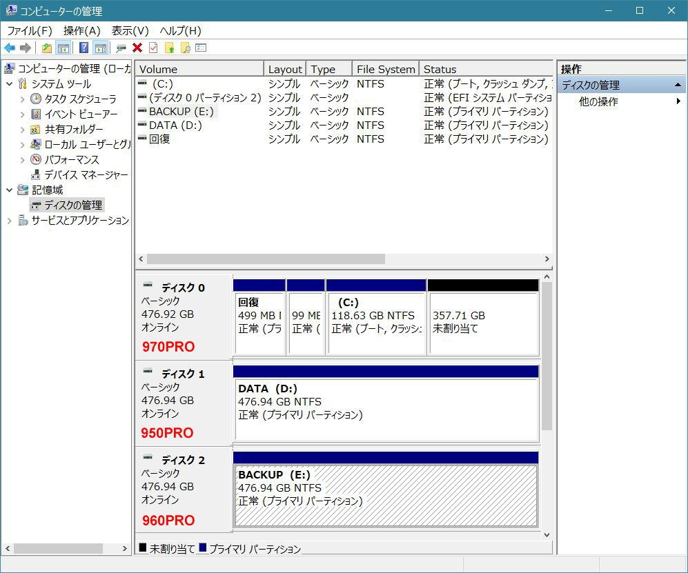Open the ファイル(F) menu
This screenshot has width=688, height=573.
click(x=30, y=31)
